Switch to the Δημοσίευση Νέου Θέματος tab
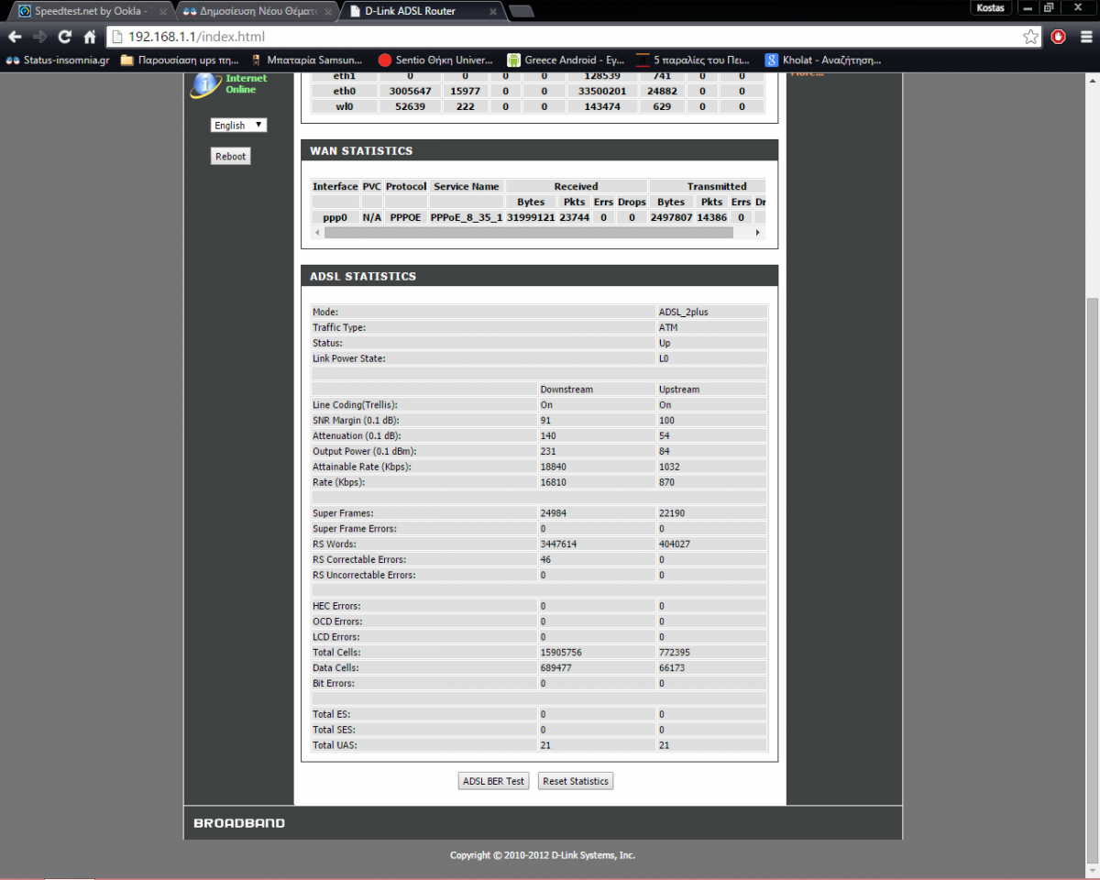The image size is (1100, 880). (x=256, y=11)
